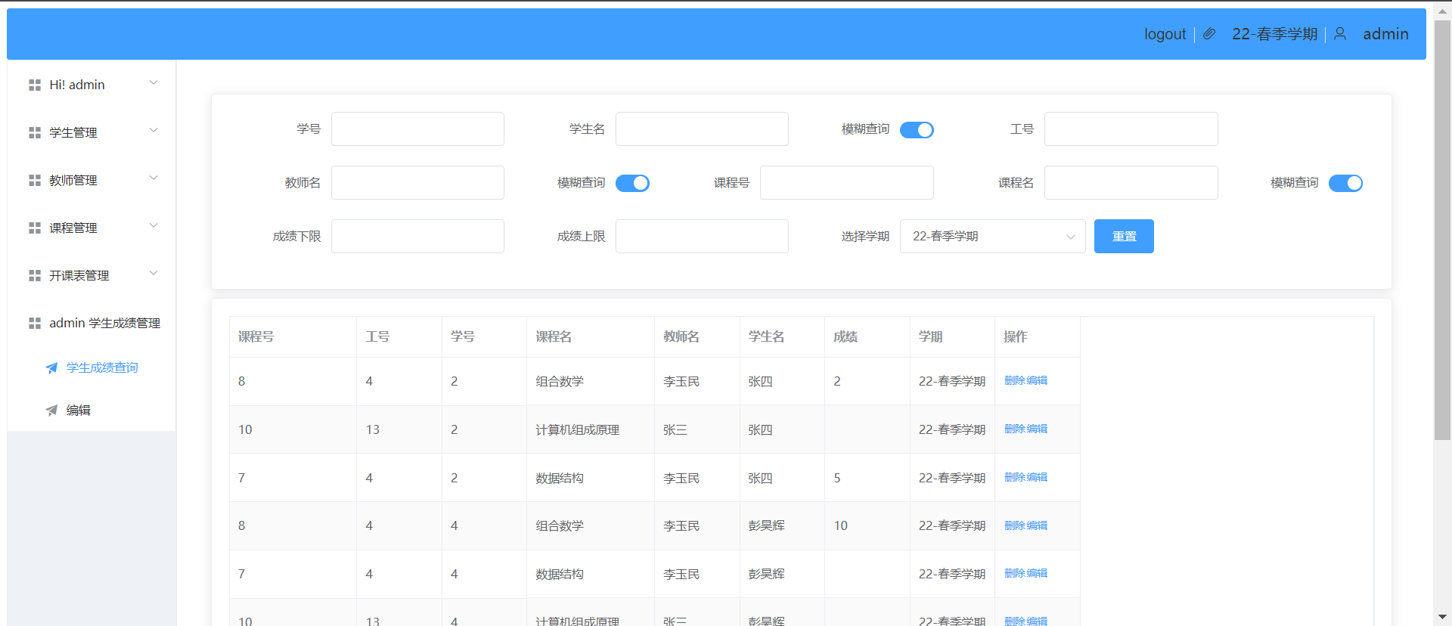Toggle 模糊查询 switch next to 课程名 field
This screenshot has height=626, width=1452.
click(1345, 183)
